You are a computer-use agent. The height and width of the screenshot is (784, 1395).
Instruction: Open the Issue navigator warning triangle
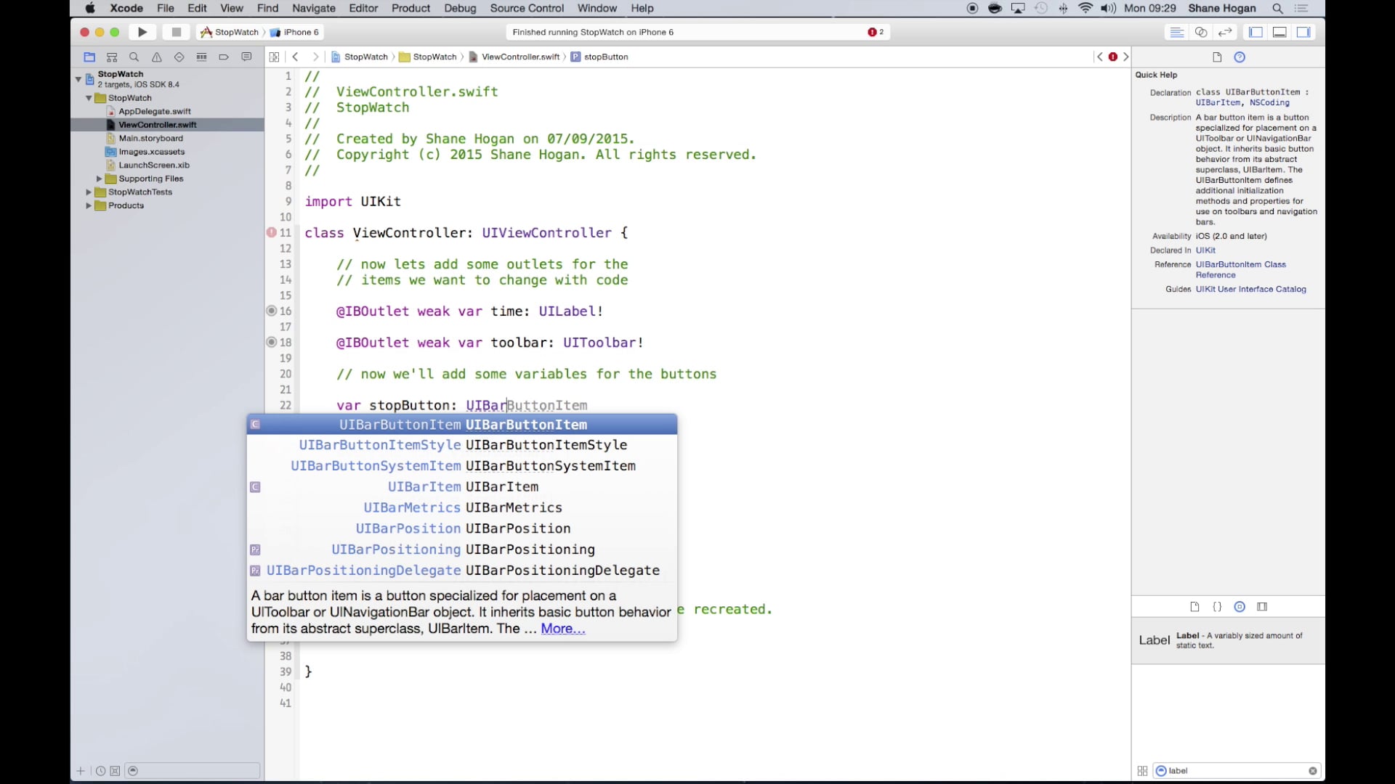click(156, 57)
